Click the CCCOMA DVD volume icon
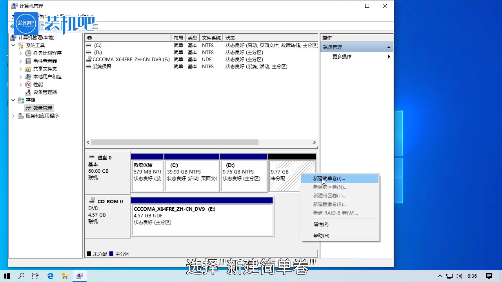 [x=89, y=60]
